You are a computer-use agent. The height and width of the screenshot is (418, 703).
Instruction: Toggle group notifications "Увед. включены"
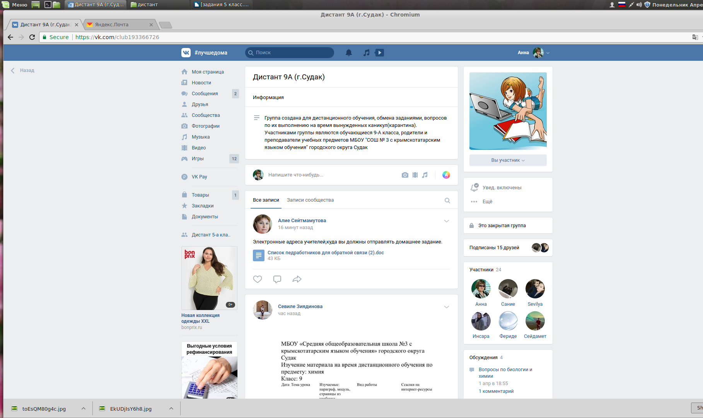[502, 188]
